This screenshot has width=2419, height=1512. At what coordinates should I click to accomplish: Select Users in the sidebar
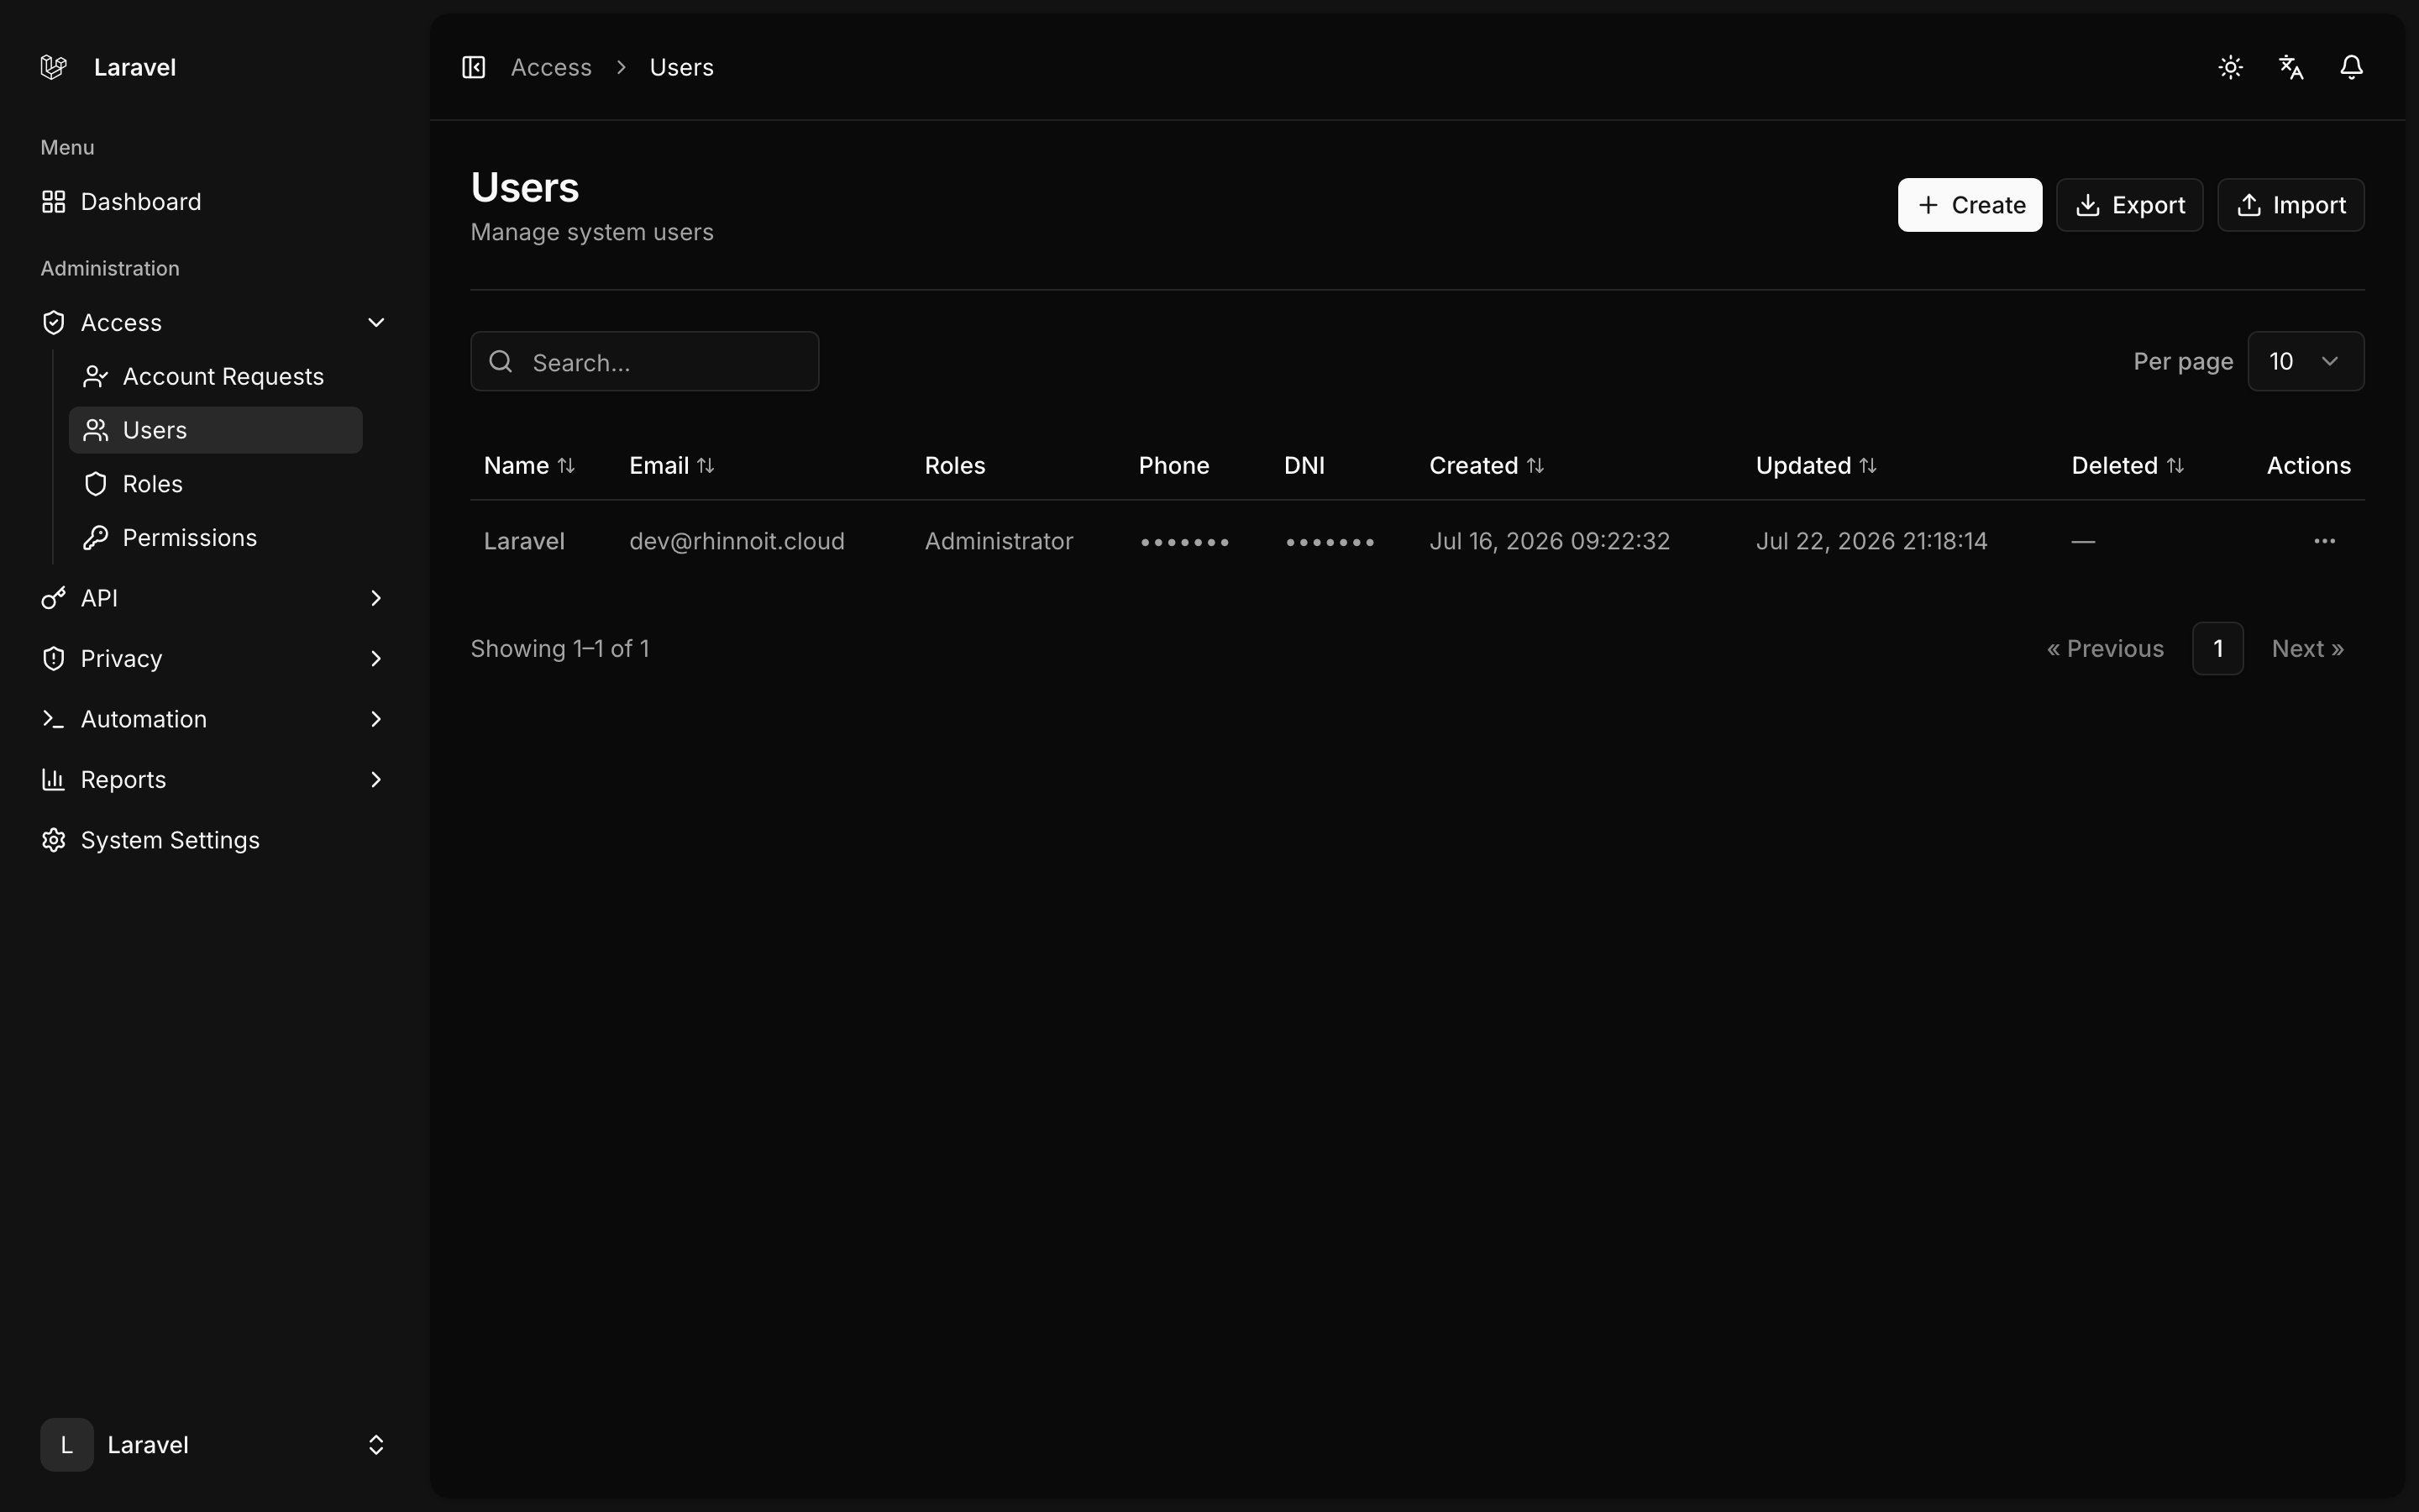click(215, 430)
